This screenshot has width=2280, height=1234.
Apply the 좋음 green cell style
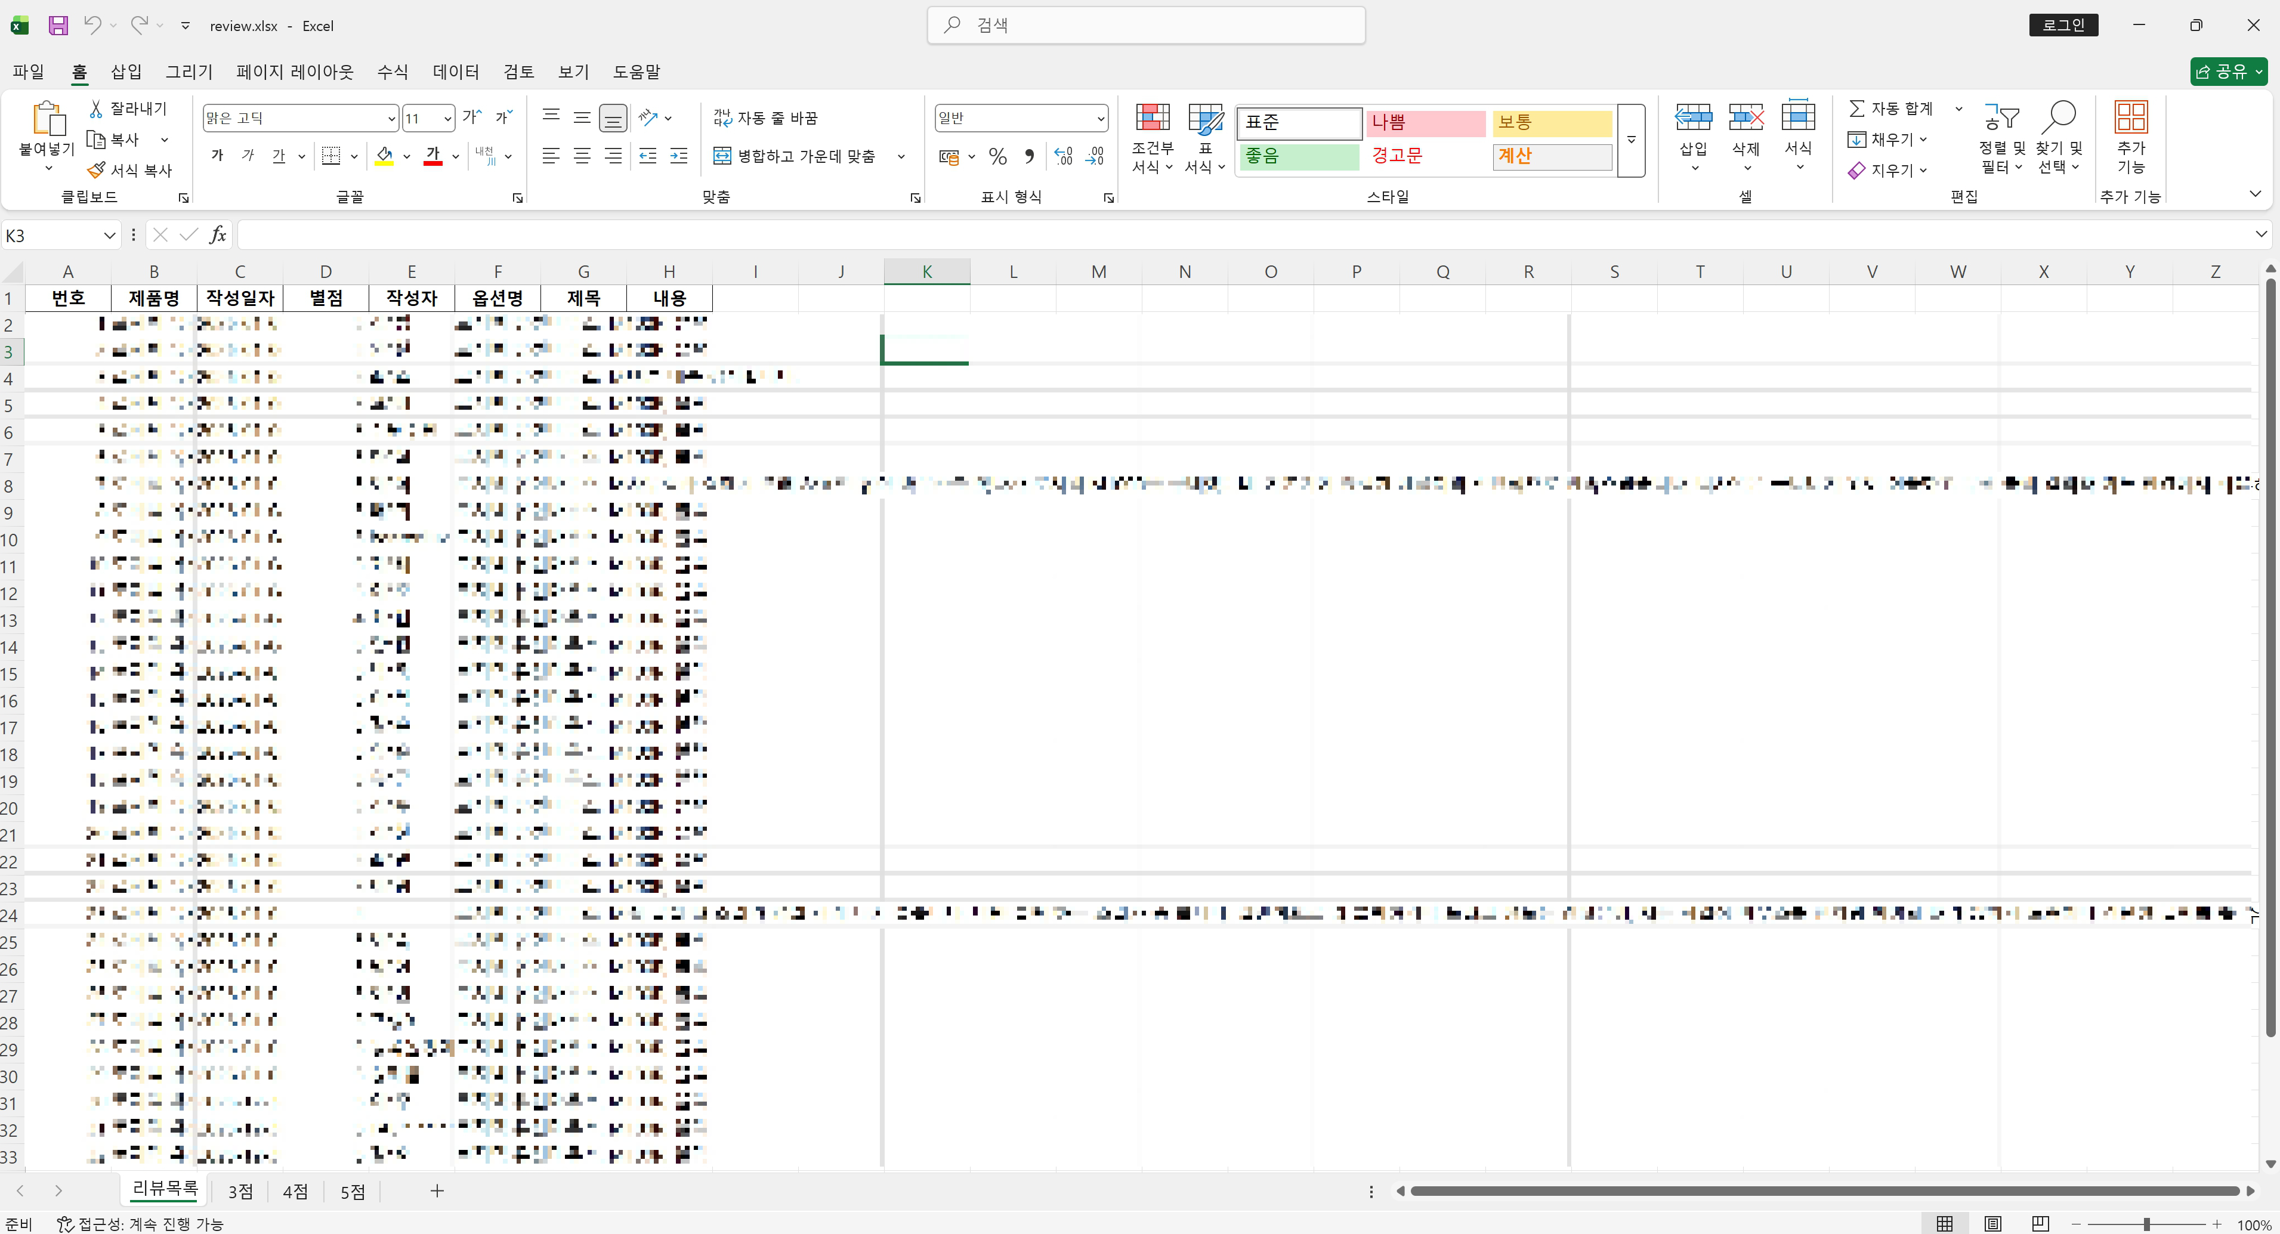1299,157
